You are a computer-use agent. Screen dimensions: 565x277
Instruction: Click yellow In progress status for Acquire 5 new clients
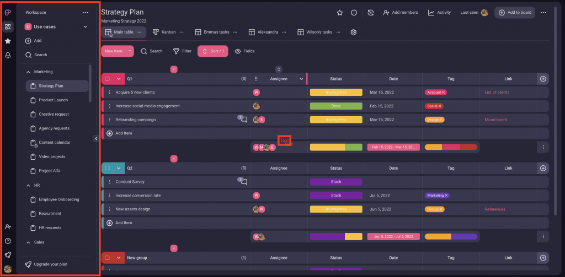335,93
